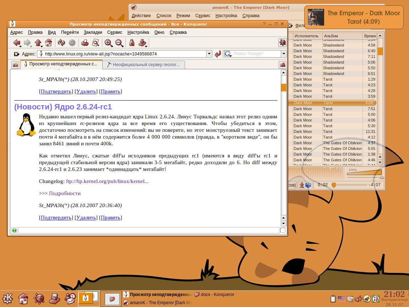Viewport: 409px width, 307px height.
Task: Select the Shadowland track lasting 4:58
Action: coord(333,45)
